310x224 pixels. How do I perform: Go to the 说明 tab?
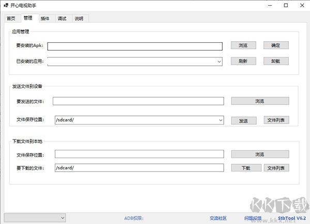tap(79, 19)
